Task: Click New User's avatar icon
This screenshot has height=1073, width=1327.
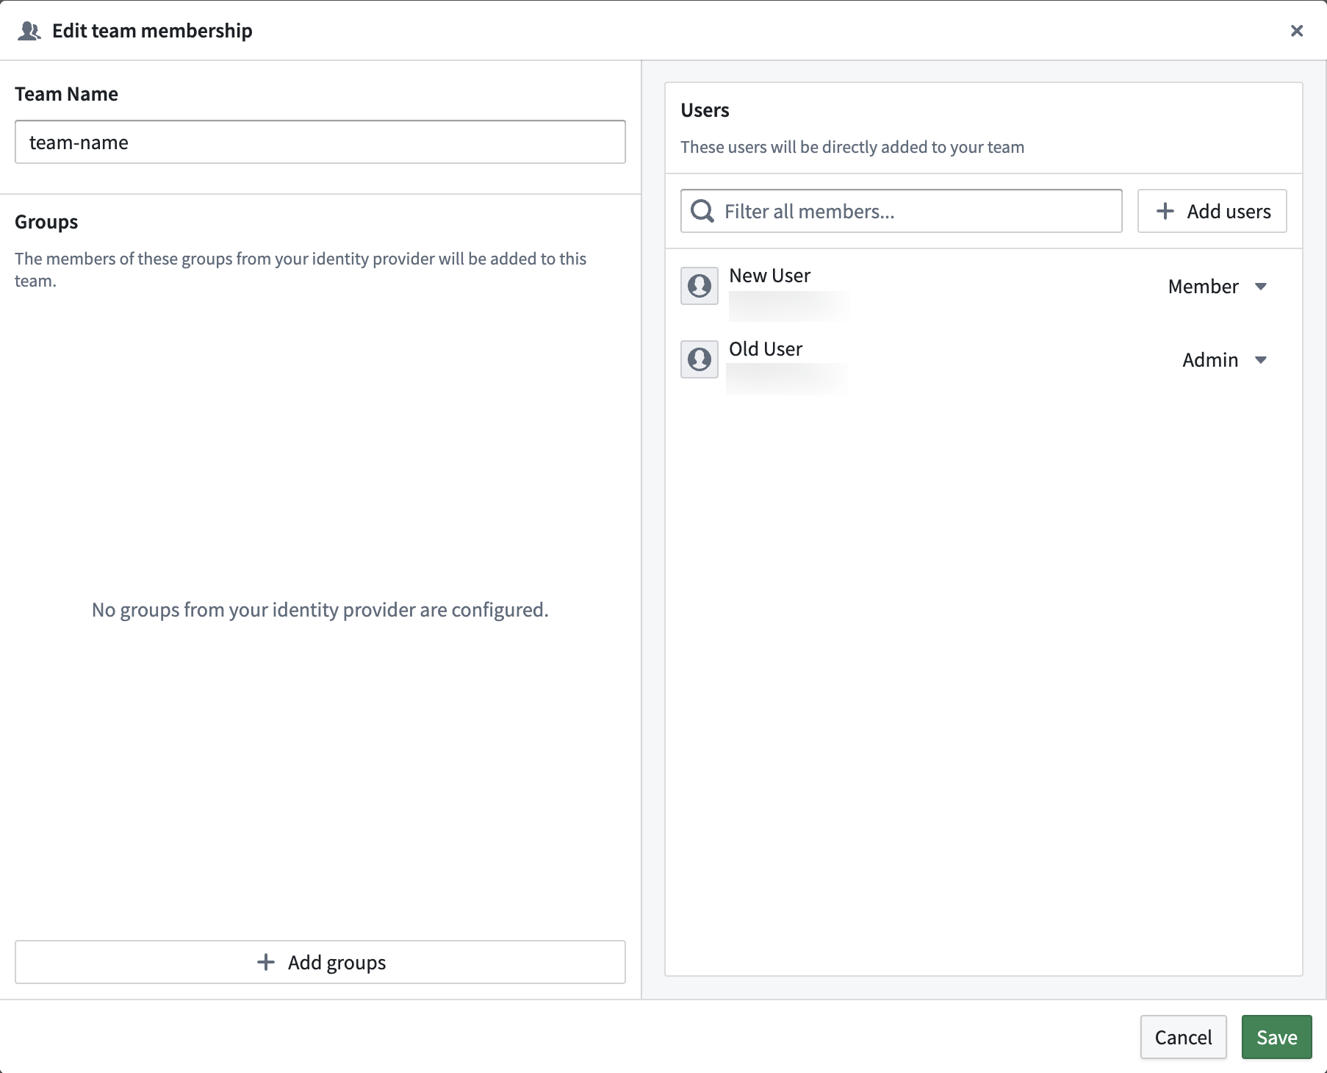Action: pos(700,286)
